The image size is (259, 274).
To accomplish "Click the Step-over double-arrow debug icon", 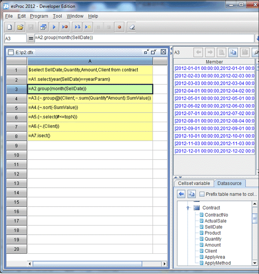I will (77, 27).
